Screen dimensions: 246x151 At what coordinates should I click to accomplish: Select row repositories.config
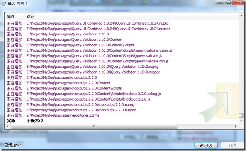pyautogui.click(x=122, y=116)
